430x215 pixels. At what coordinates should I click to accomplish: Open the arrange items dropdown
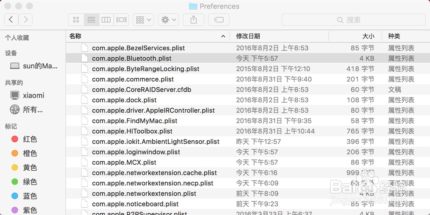coord(144,20)
